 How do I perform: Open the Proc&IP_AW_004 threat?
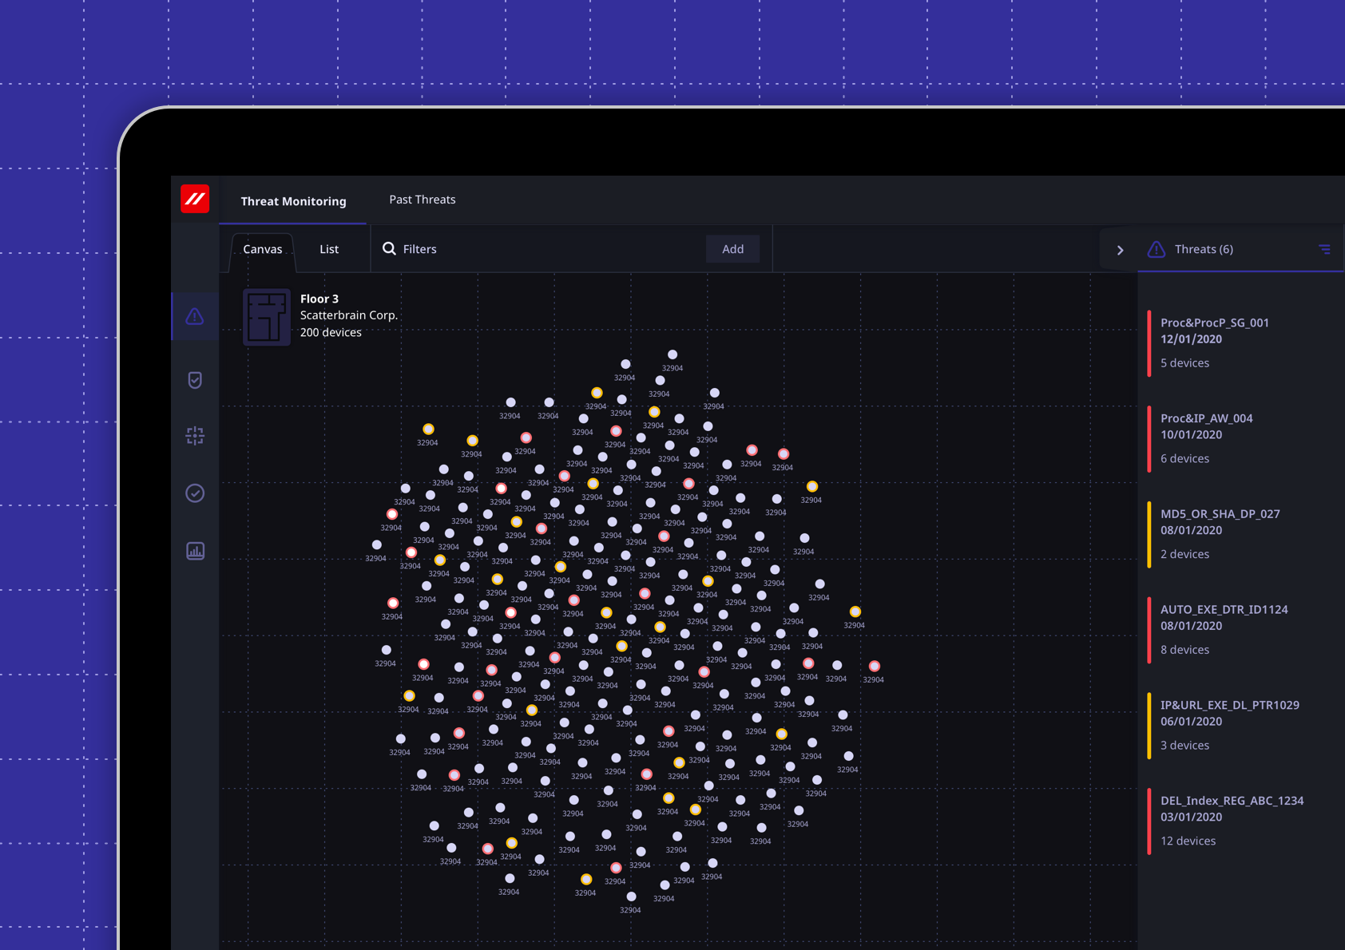click(1242, 438)
